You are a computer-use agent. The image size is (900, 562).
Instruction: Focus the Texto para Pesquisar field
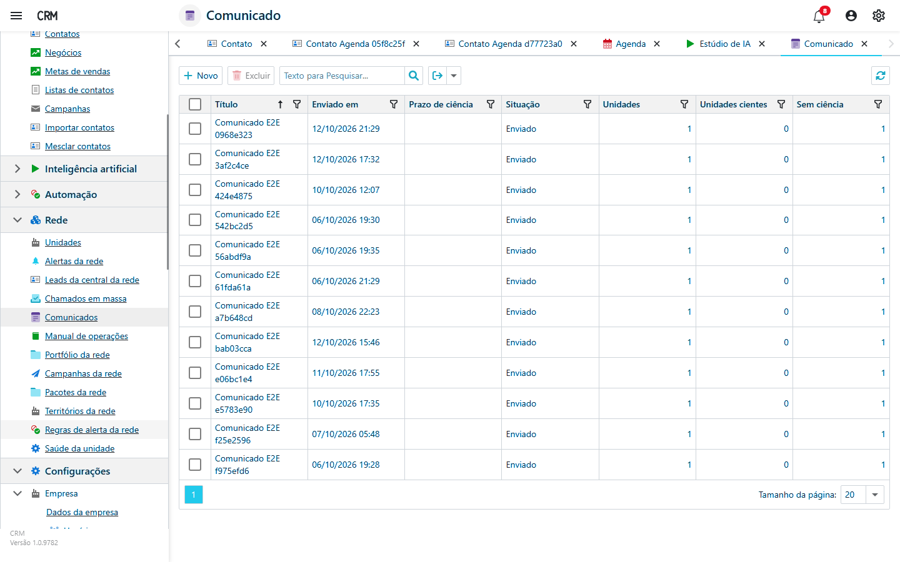[342, 76]
